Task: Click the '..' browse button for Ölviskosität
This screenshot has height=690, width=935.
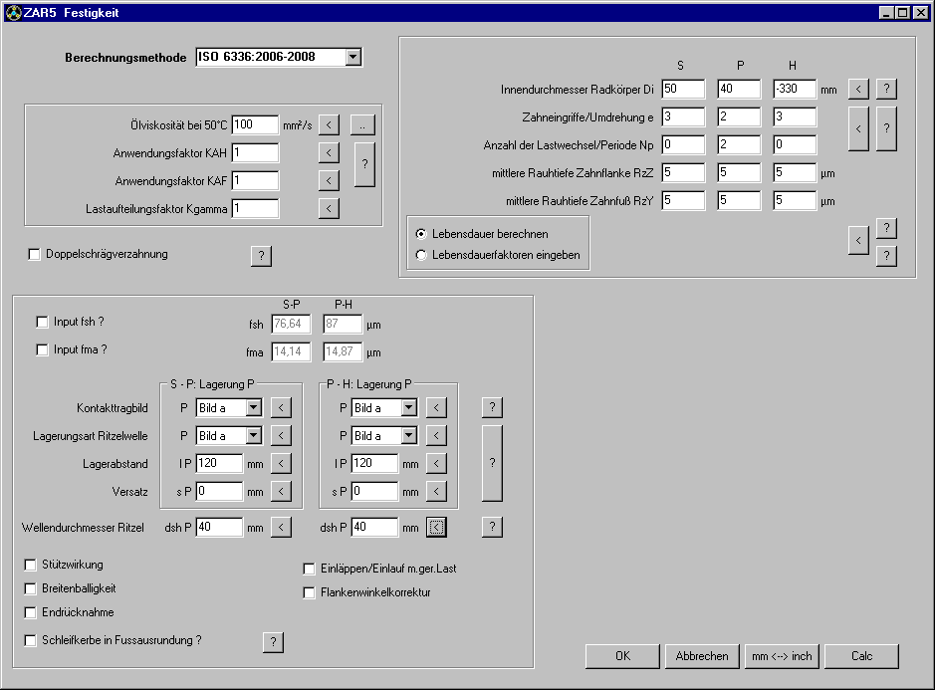Action: click(362, 125)
